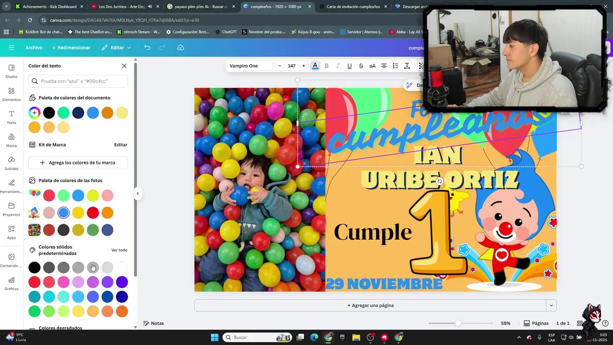Mute the Los Dos Juntitos tab audio
613x345 pixels.
[x=150, y=7]
